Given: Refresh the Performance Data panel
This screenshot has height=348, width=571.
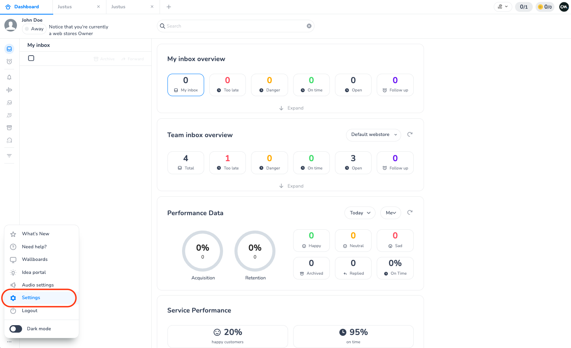Looking at the screenshot, I should pyautogui.click(x=410, y=212).
